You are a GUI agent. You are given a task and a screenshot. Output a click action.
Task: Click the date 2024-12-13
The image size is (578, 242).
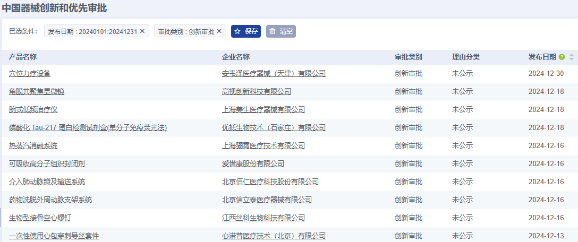pos(546,236)
